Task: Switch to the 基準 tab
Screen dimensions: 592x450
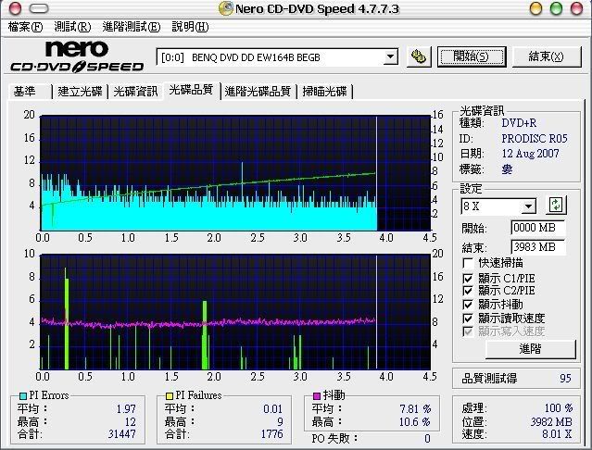Action: click(x=30, y=92)
